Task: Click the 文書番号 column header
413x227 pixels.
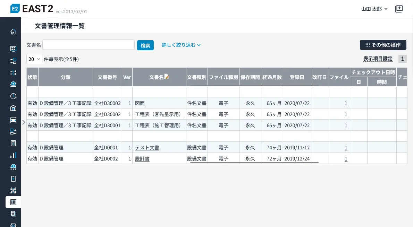Action: coord(107,77)
